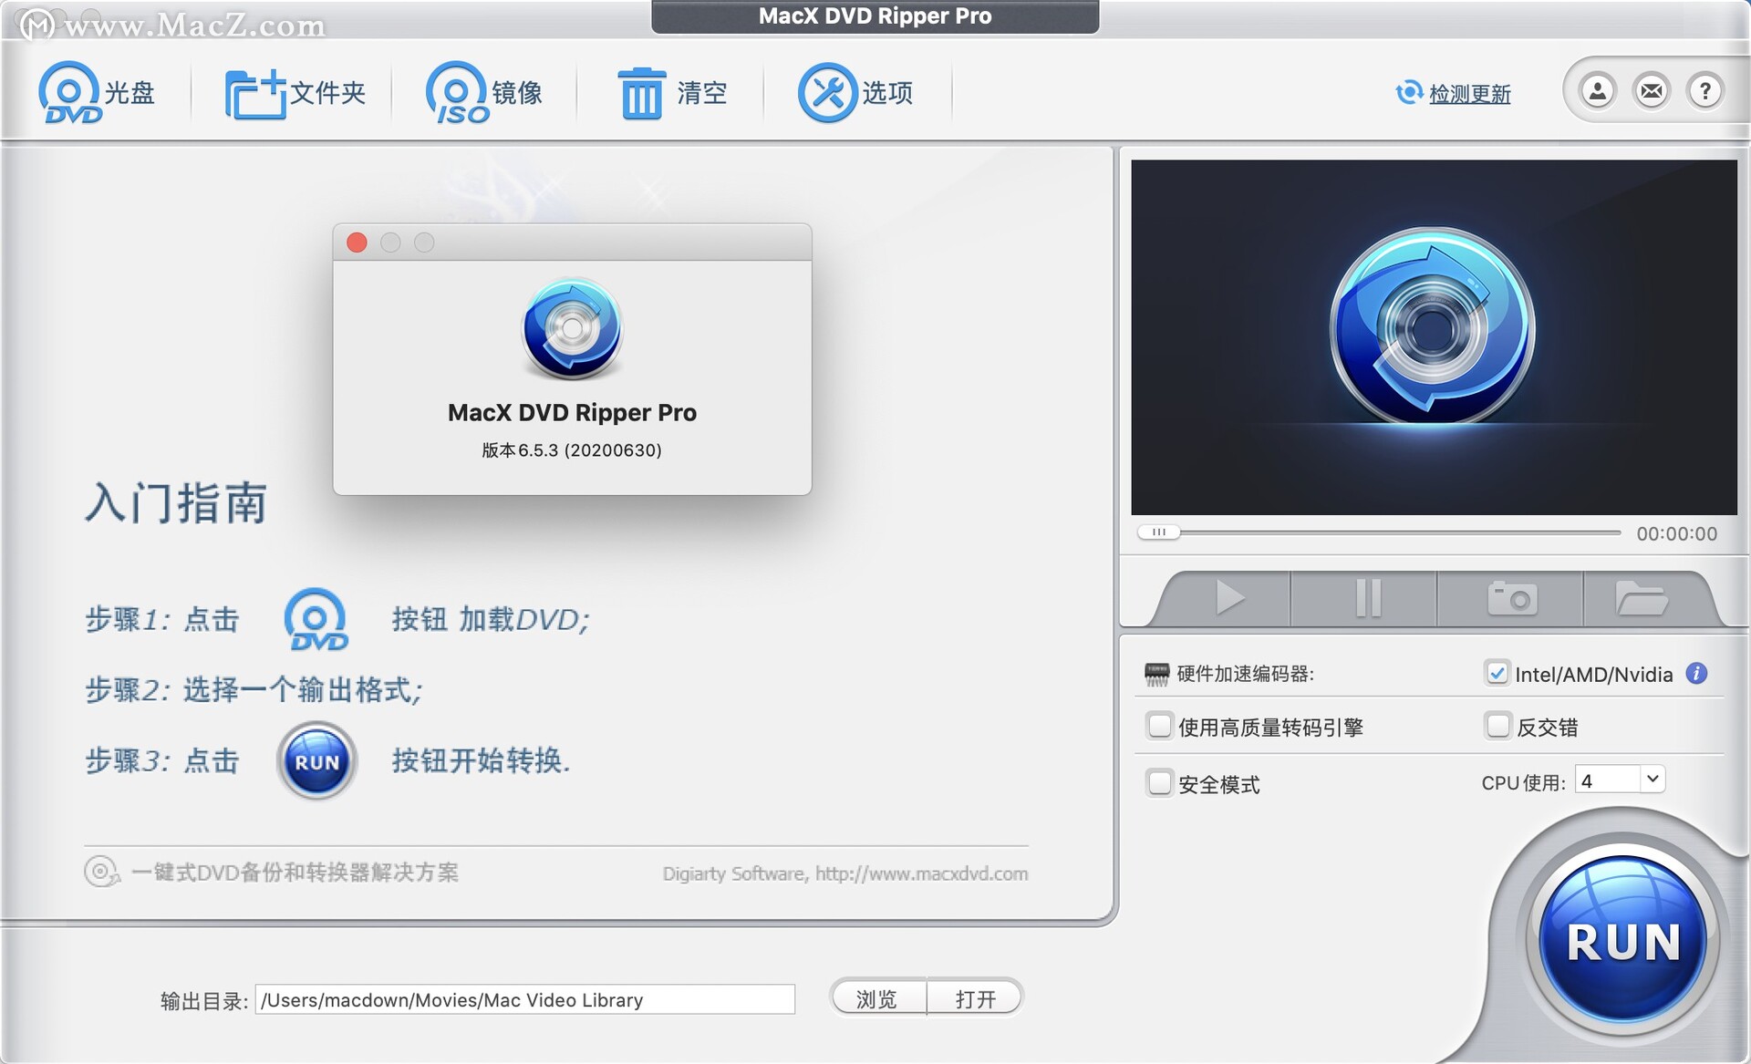The width and height of the screenshot is (1751, 1064).
Task: Click the preview video area logo
Action: 1432,326
